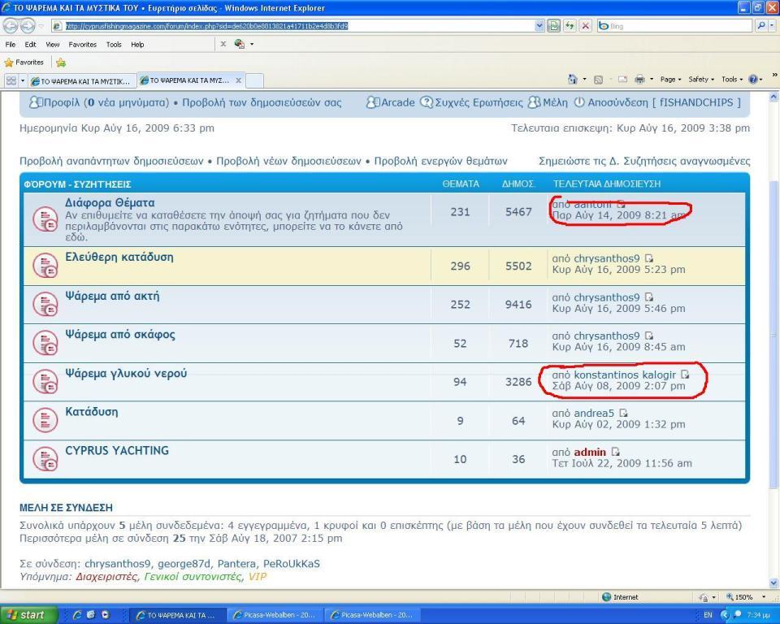Click the Stop loading button
780x624 pixels.
[x=586, y=26]
